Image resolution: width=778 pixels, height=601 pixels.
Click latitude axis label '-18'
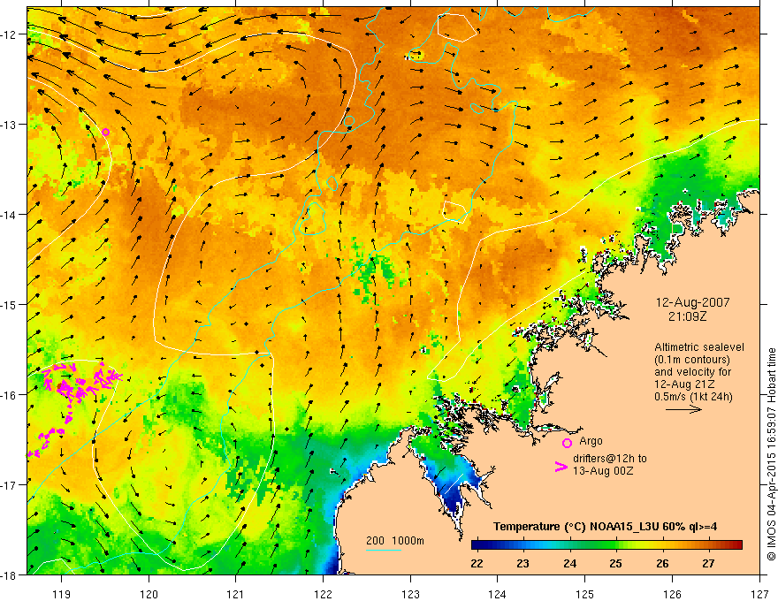click(9, 574)
